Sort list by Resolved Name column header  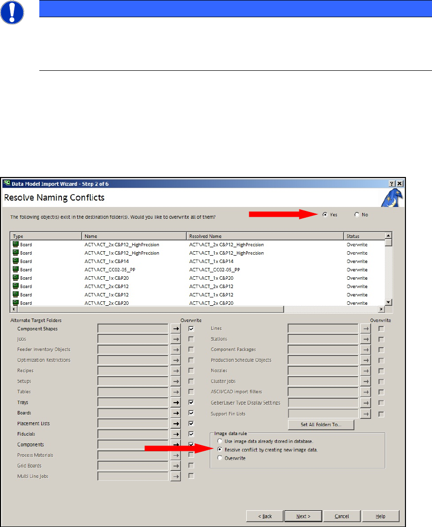tap(265, 236)
